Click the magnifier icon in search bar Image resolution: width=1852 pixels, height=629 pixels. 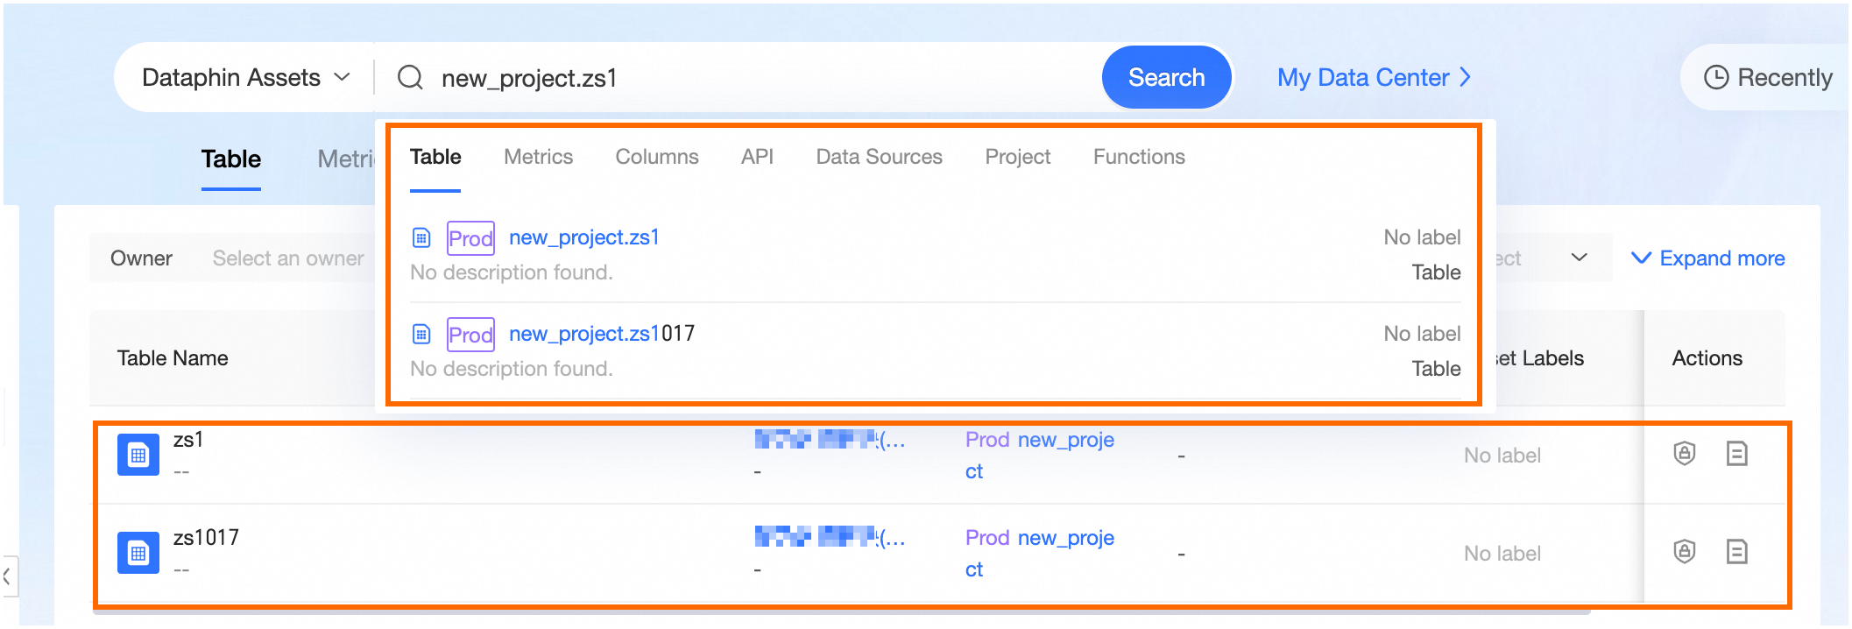[x=410, y=78]
